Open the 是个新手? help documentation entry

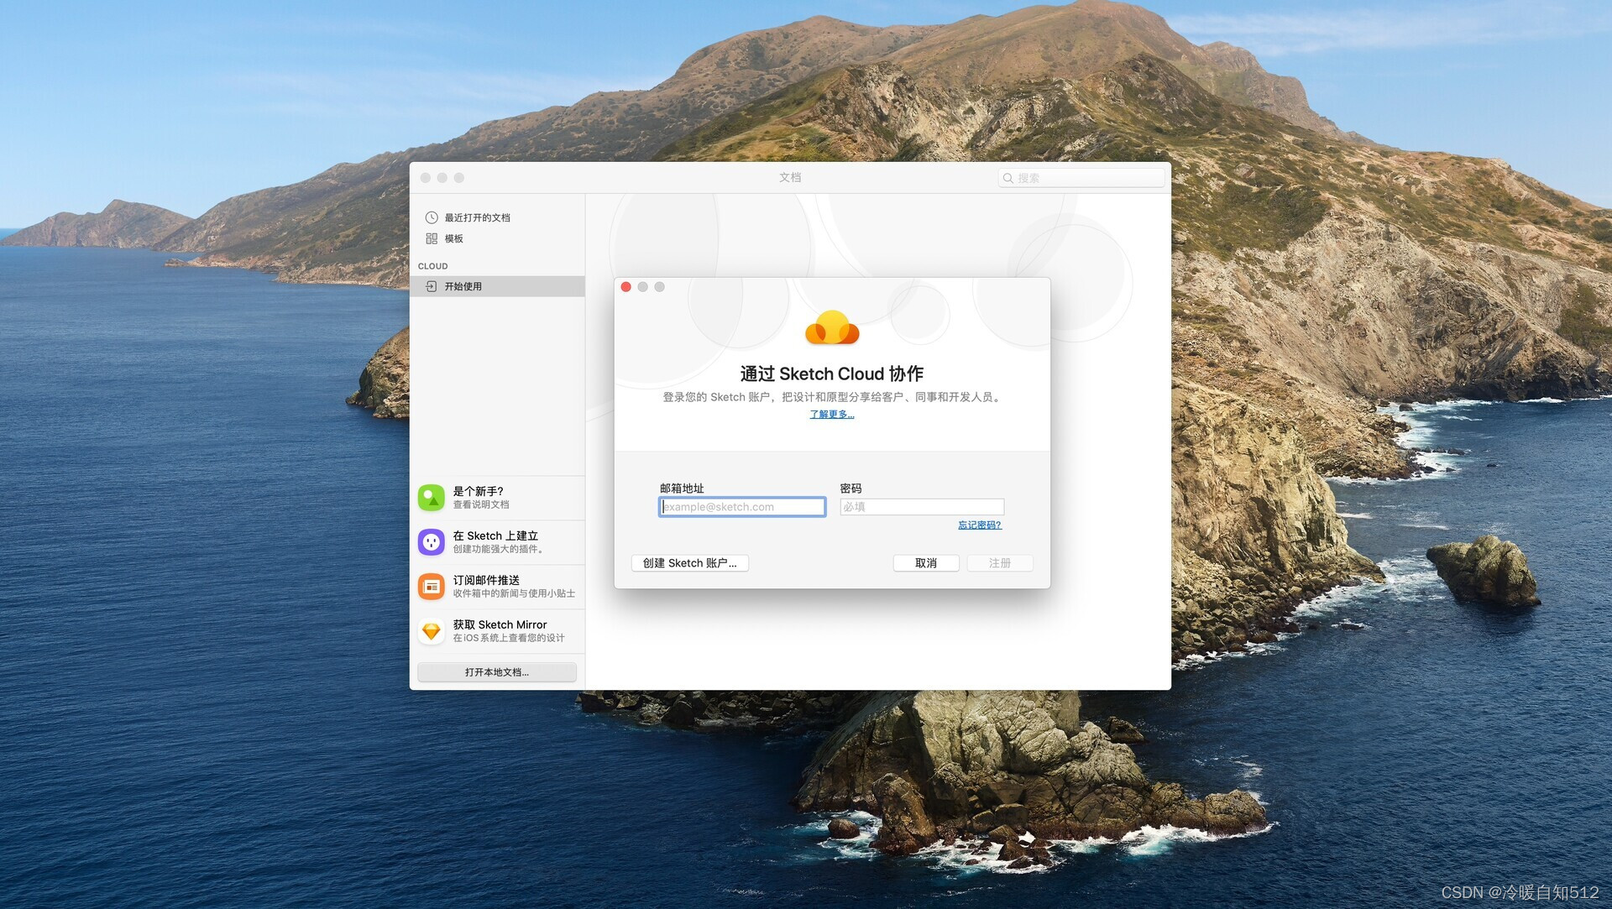pos(497,498)
